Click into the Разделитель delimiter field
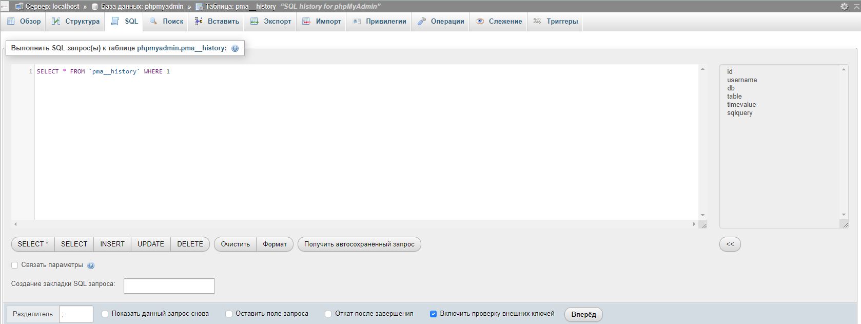861x324 pixels. 76,314
